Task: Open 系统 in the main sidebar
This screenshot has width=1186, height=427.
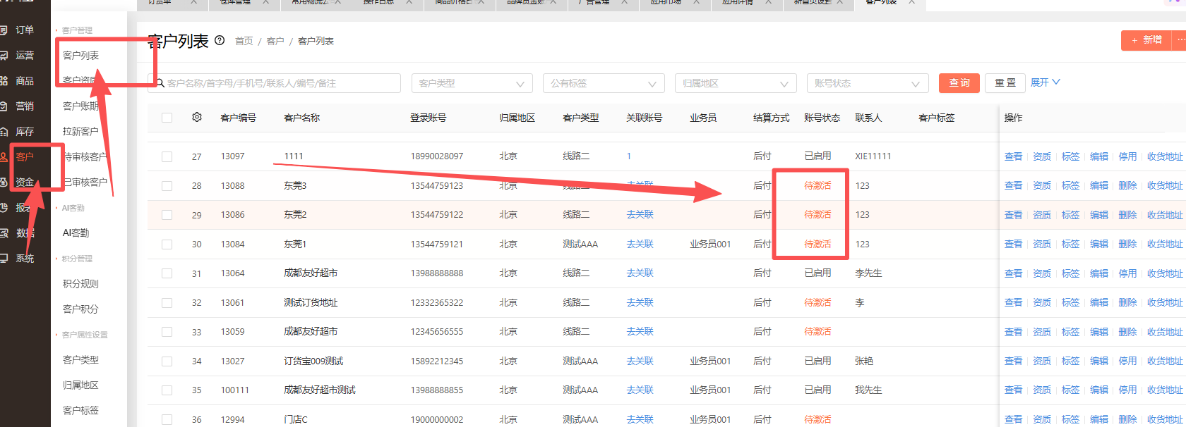Action: tap(25, 258)
